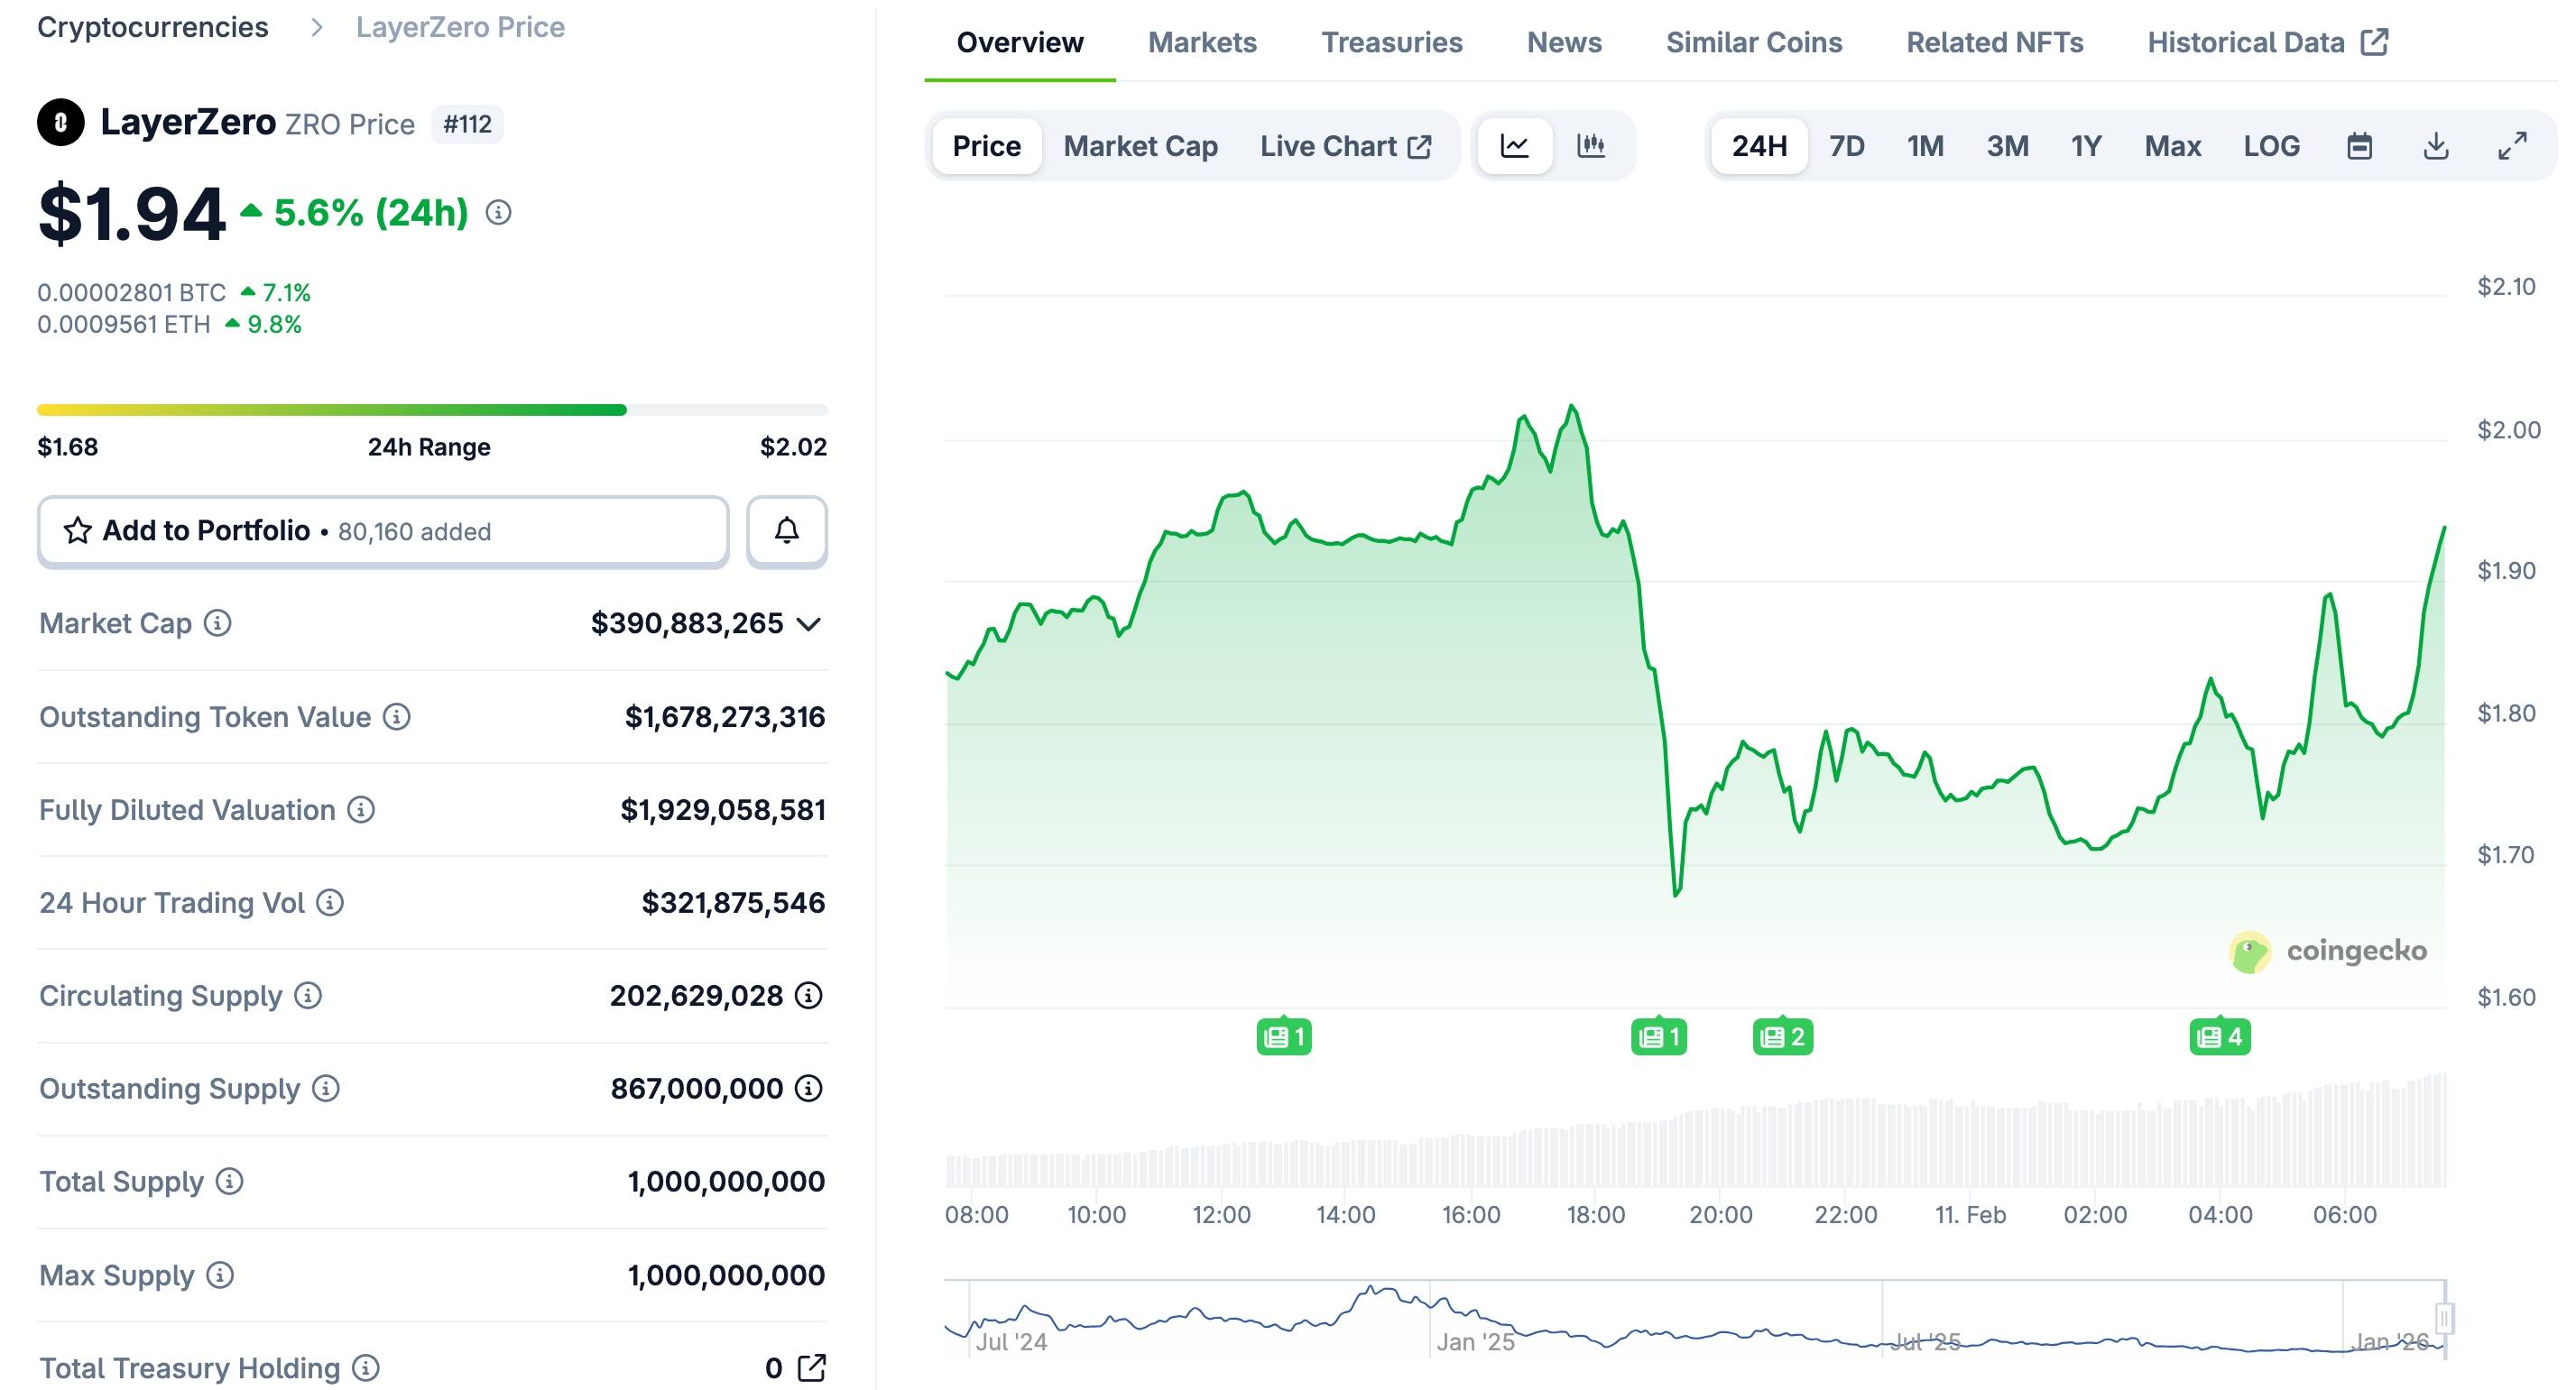
Task: Go to the Similar Coins tab
Action: click(1753, 42)
